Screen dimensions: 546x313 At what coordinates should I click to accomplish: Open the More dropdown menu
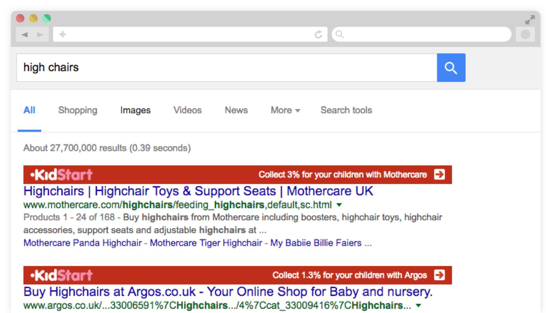point(285,110)
